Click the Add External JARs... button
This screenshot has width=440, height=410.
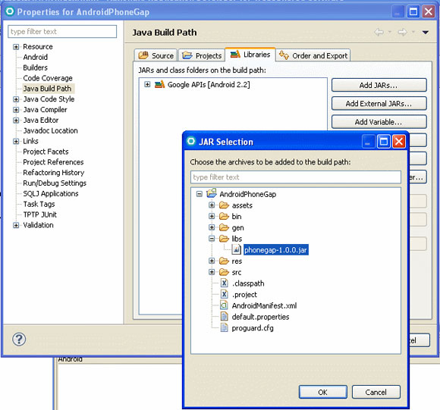(x=379, y=103)
